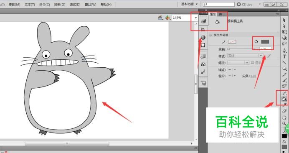Open the Align panel icon in dock
Viewport: 289px width, 153px height.
tap(203, 29)
